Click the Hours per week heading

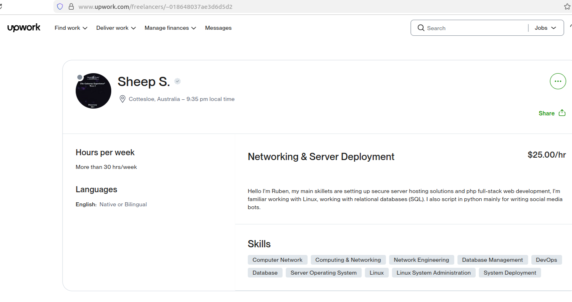[105, 152]
